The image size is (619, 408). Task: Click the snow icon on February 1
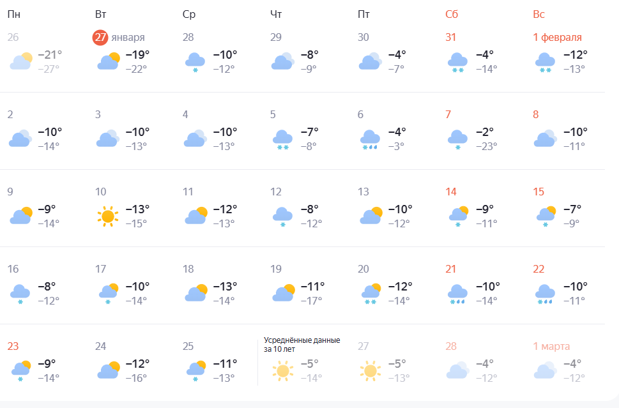545,62
